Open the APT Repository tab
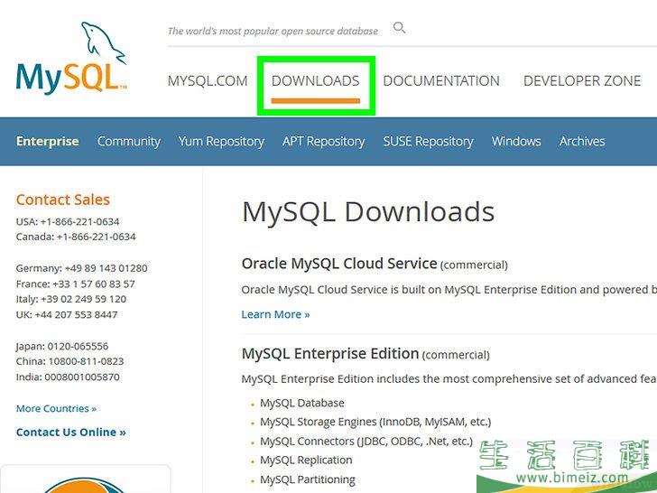Screen dimensions: 657x493 click(x=323, y=141)
